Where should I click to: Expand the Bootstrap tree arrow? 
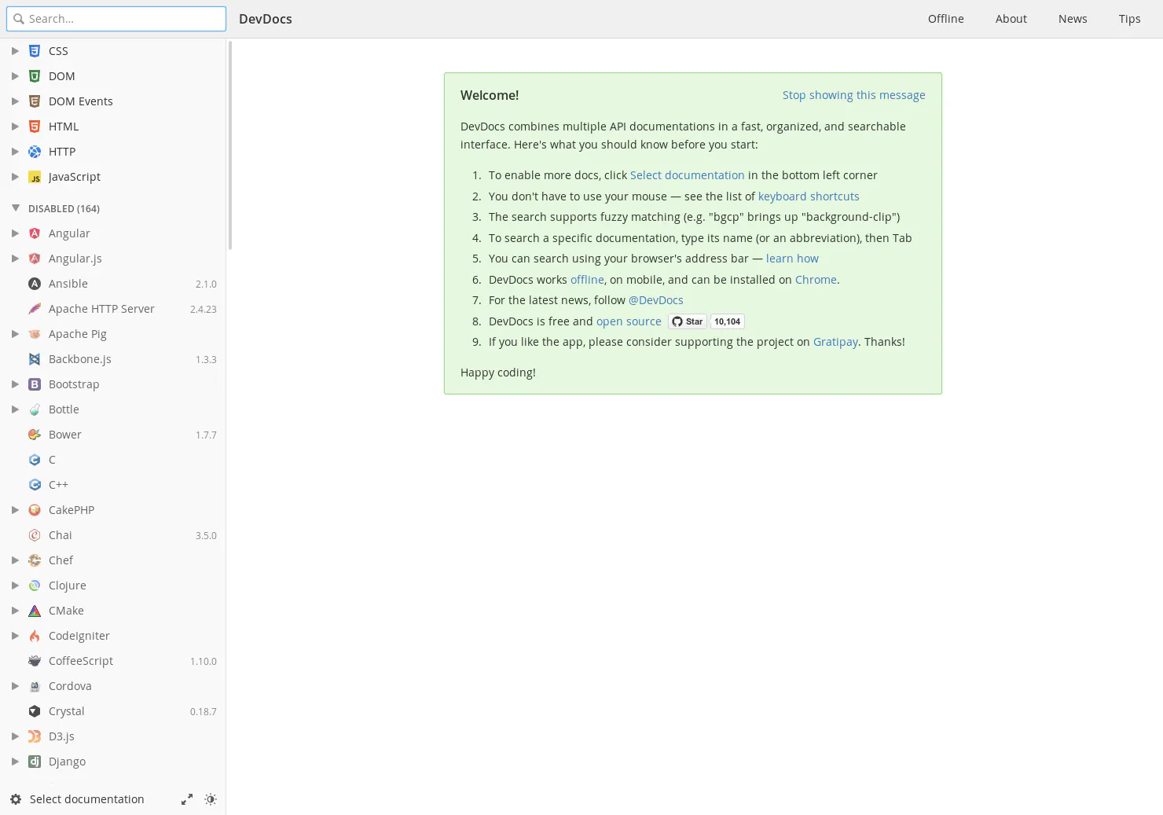point(15,384)
